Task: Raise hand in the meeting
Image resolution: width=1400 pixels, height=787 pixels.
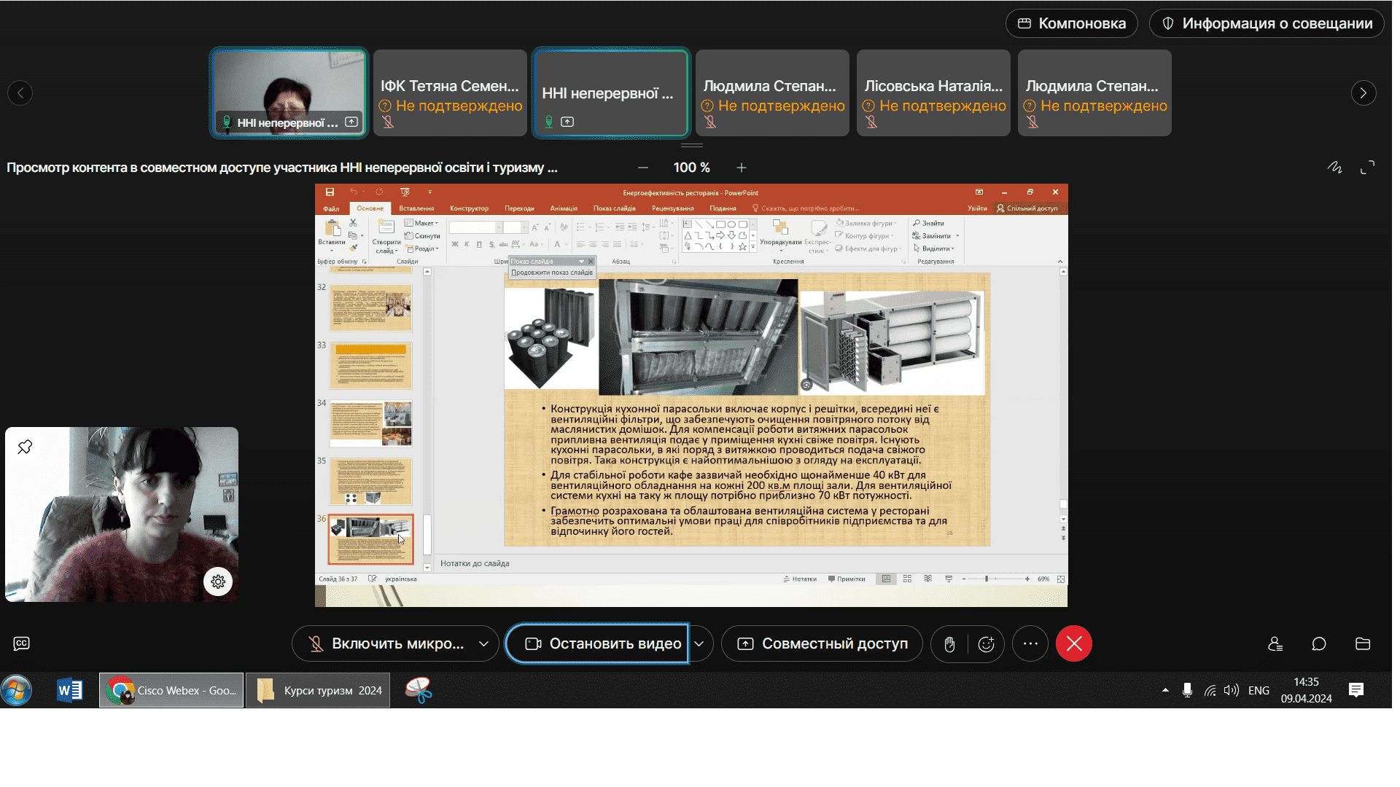Action: click(x=949, y=644)
